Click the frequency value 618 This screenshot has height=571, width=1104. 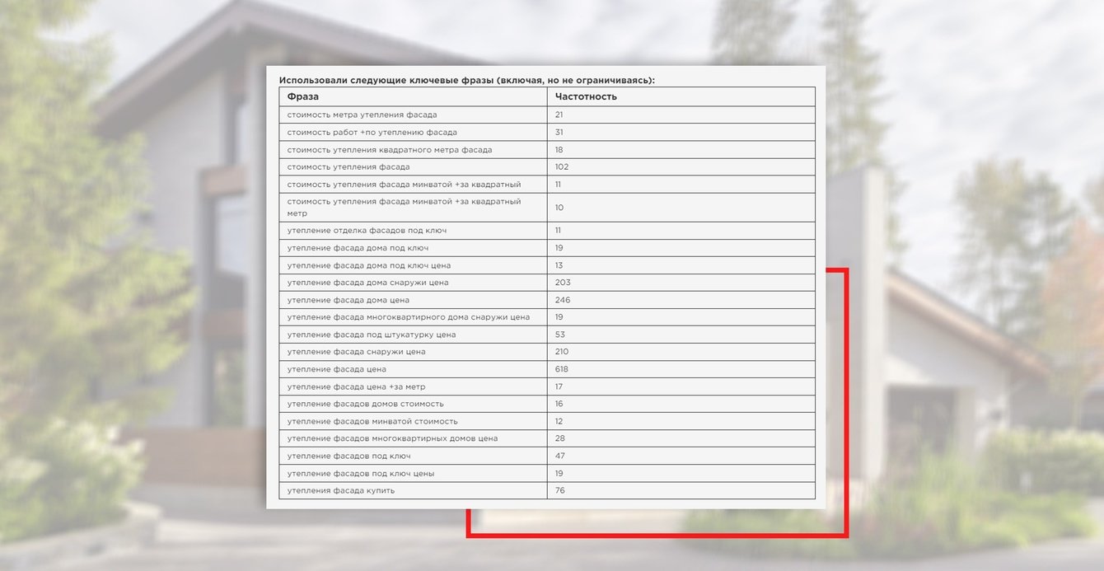click(561, 369)
